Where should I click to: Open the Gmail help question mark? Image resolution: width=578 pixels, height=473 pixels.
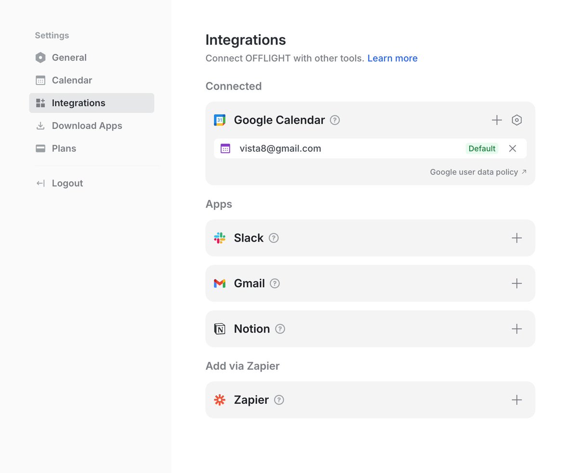[x=275, y=283]
